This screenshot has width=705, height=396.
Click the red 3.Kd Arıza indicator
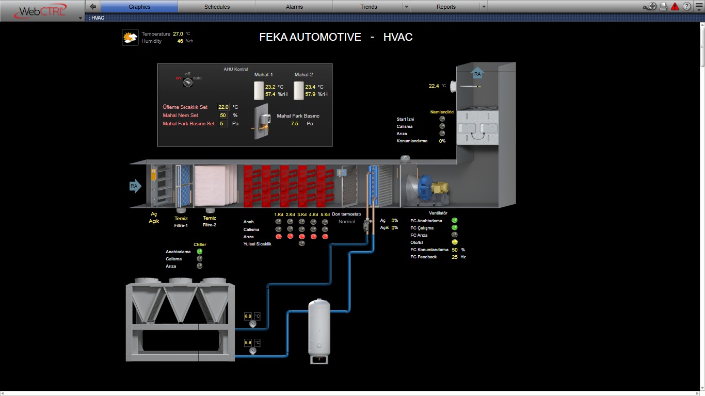click(302, 237)
